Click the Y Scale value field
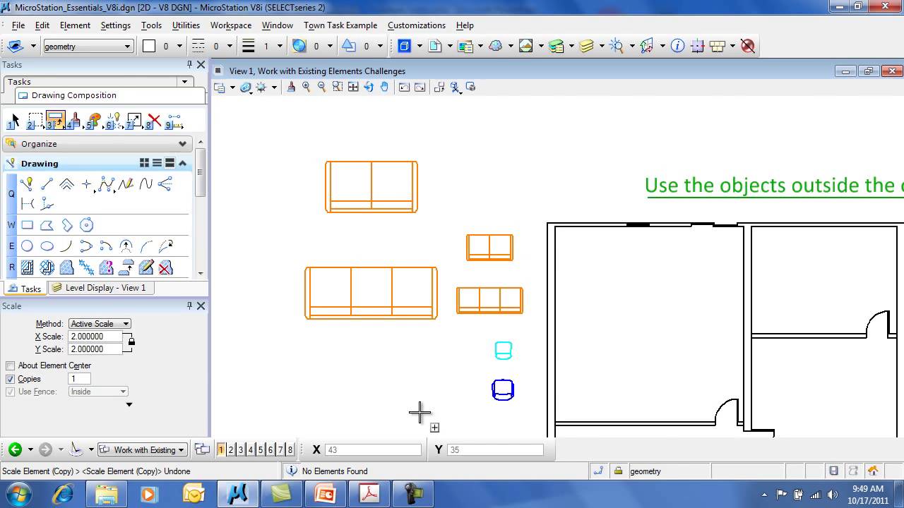Viewport: 904px width, 508px height. (95, 349)
